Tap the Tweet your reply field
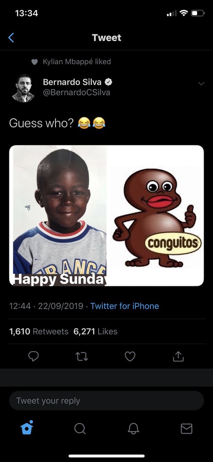The width and height of the screenshot is (213, 462). pyautogui.click(x=106, y=401)
